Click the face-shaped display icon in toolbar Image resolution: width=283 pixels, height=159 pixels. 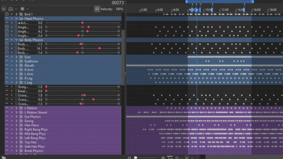click(11, 9)
